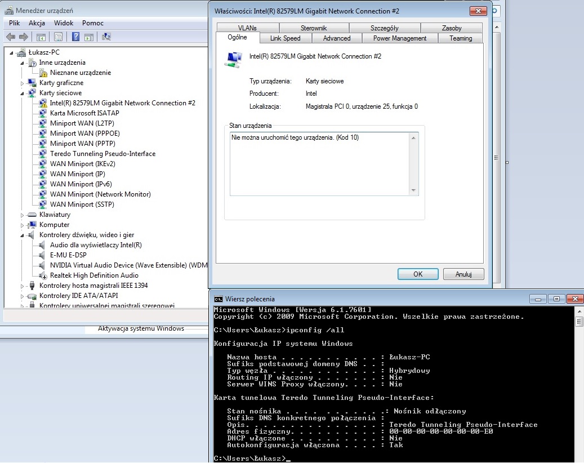Viewport: 584px width, 463px height.
Task: Switch to the VLANs tab
Action: 248,28
